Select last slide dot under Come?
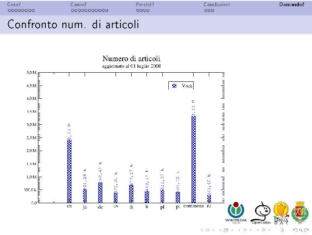 (x=106, y=10)
